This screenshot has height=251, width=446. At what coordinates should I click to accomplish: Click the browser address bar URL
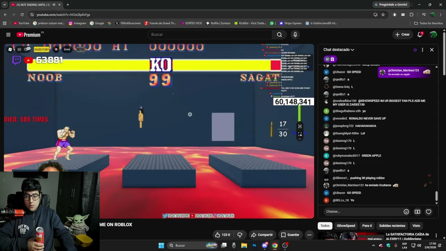[x=63, y=15]
